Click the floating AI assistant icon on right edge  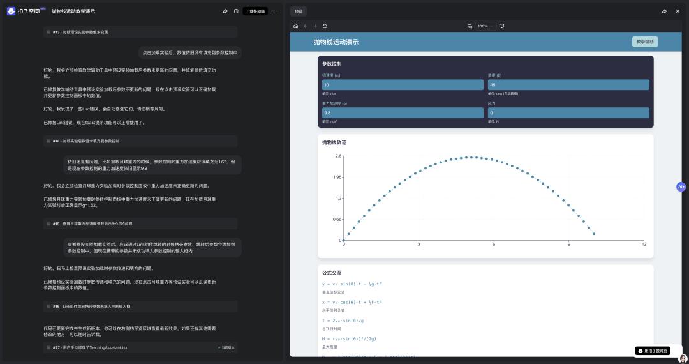[x=681, y=186]
